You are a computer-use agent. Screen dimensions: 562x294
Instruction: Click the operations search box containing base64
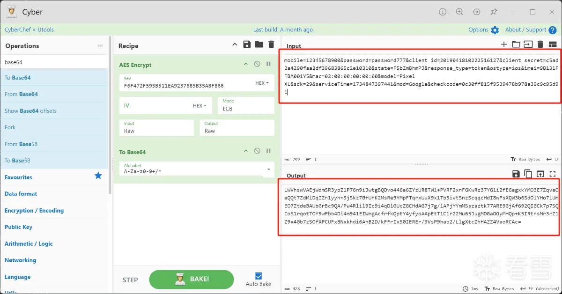pos(54,62)
